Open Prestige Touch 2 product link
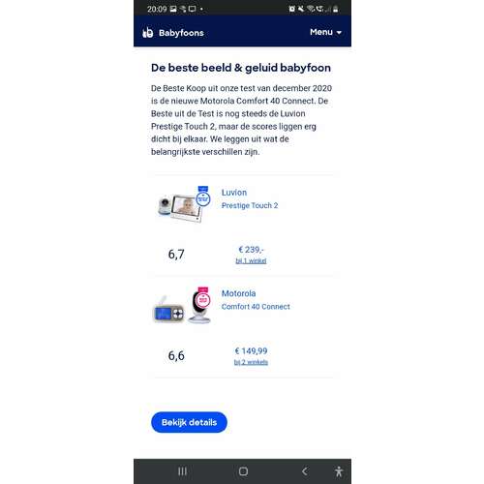This screenshot has height=484, width=484. (250, 205)
